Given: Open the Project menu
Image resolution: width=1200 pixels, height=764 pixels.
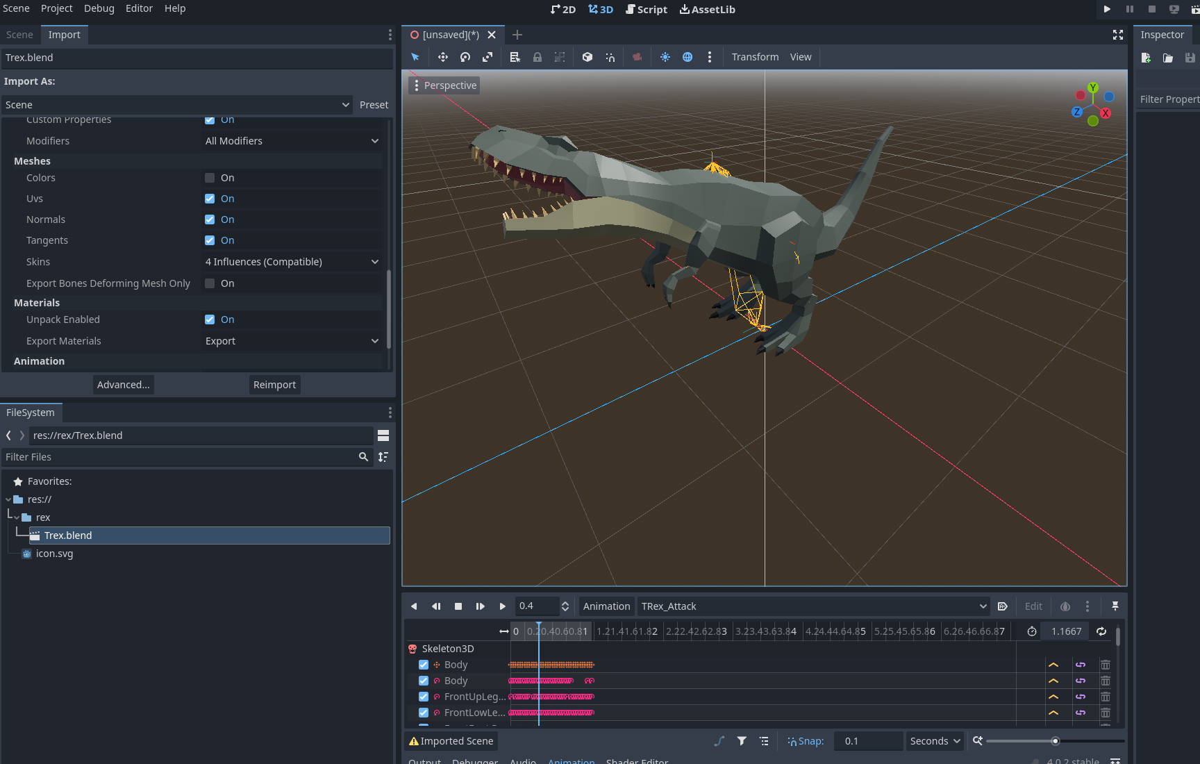Looking at the screenshot, I should click(x=56, y=8).
